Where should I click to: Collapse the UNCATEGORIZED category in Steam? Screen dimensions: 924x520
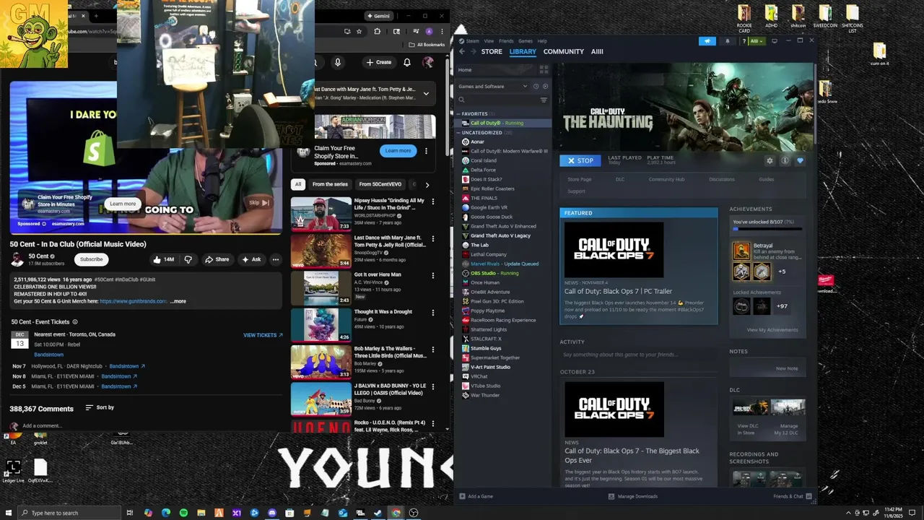(460, 133)
